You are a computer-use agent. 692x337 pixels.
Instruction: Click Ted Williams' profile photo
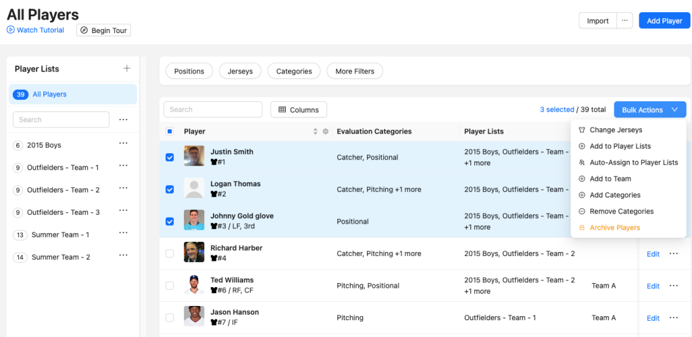(x=194, y=284)
